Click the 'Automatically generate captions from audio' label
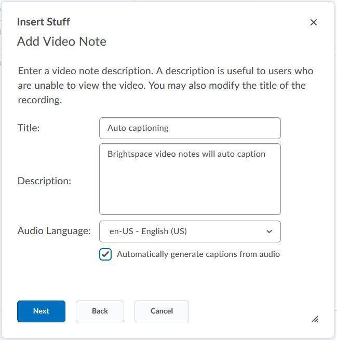This screenshot has height=341, width=337. (198, 254)
